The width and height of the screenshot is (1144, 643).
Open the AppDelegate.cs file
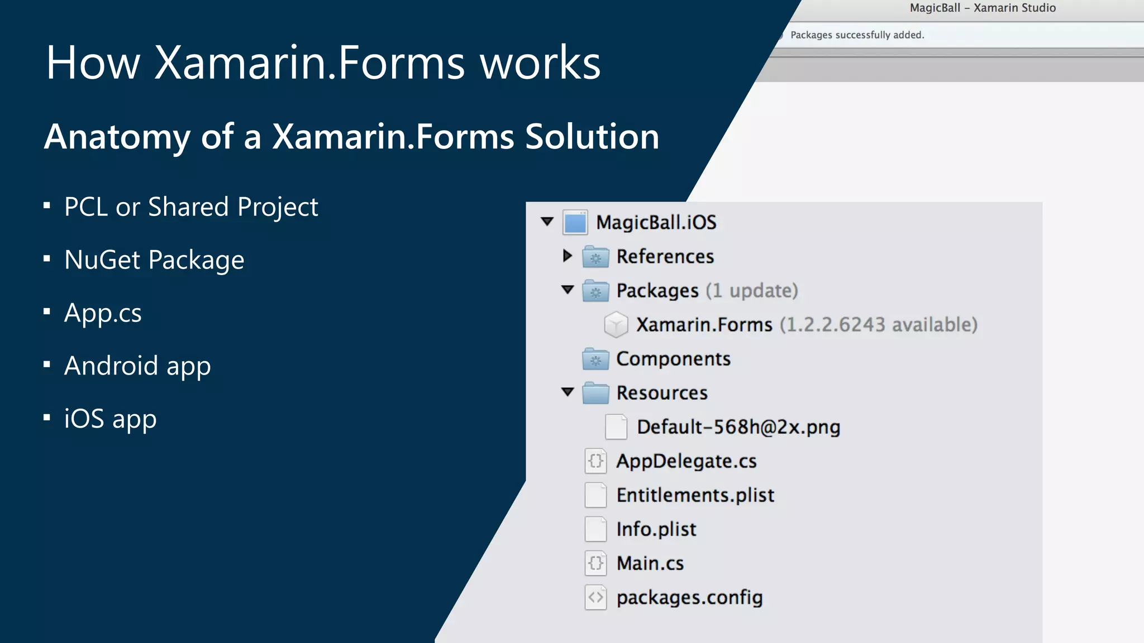click(687, 461)
